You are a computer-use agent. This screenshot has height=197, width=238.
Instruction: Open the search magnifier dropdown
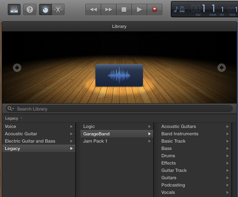point(11,108)
